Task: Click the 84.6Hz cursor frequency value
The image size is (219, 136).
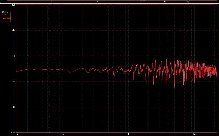Action: click(x=7, y=14)
